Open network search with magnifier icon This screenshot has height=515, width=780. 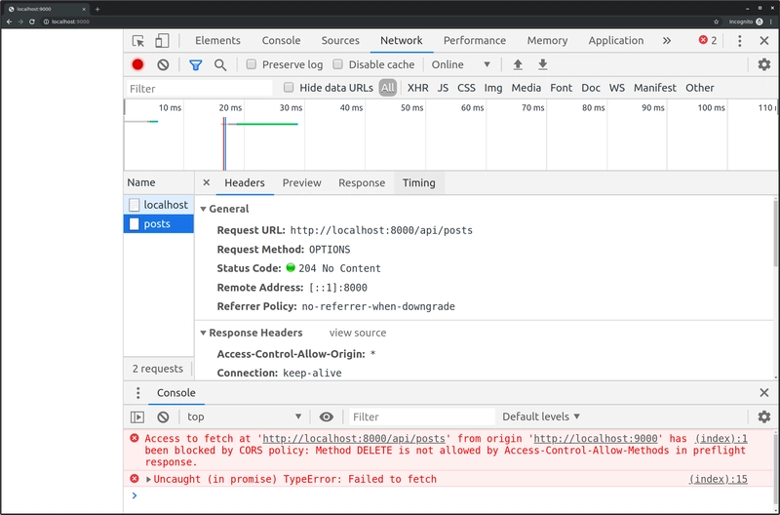coord(220,64)
